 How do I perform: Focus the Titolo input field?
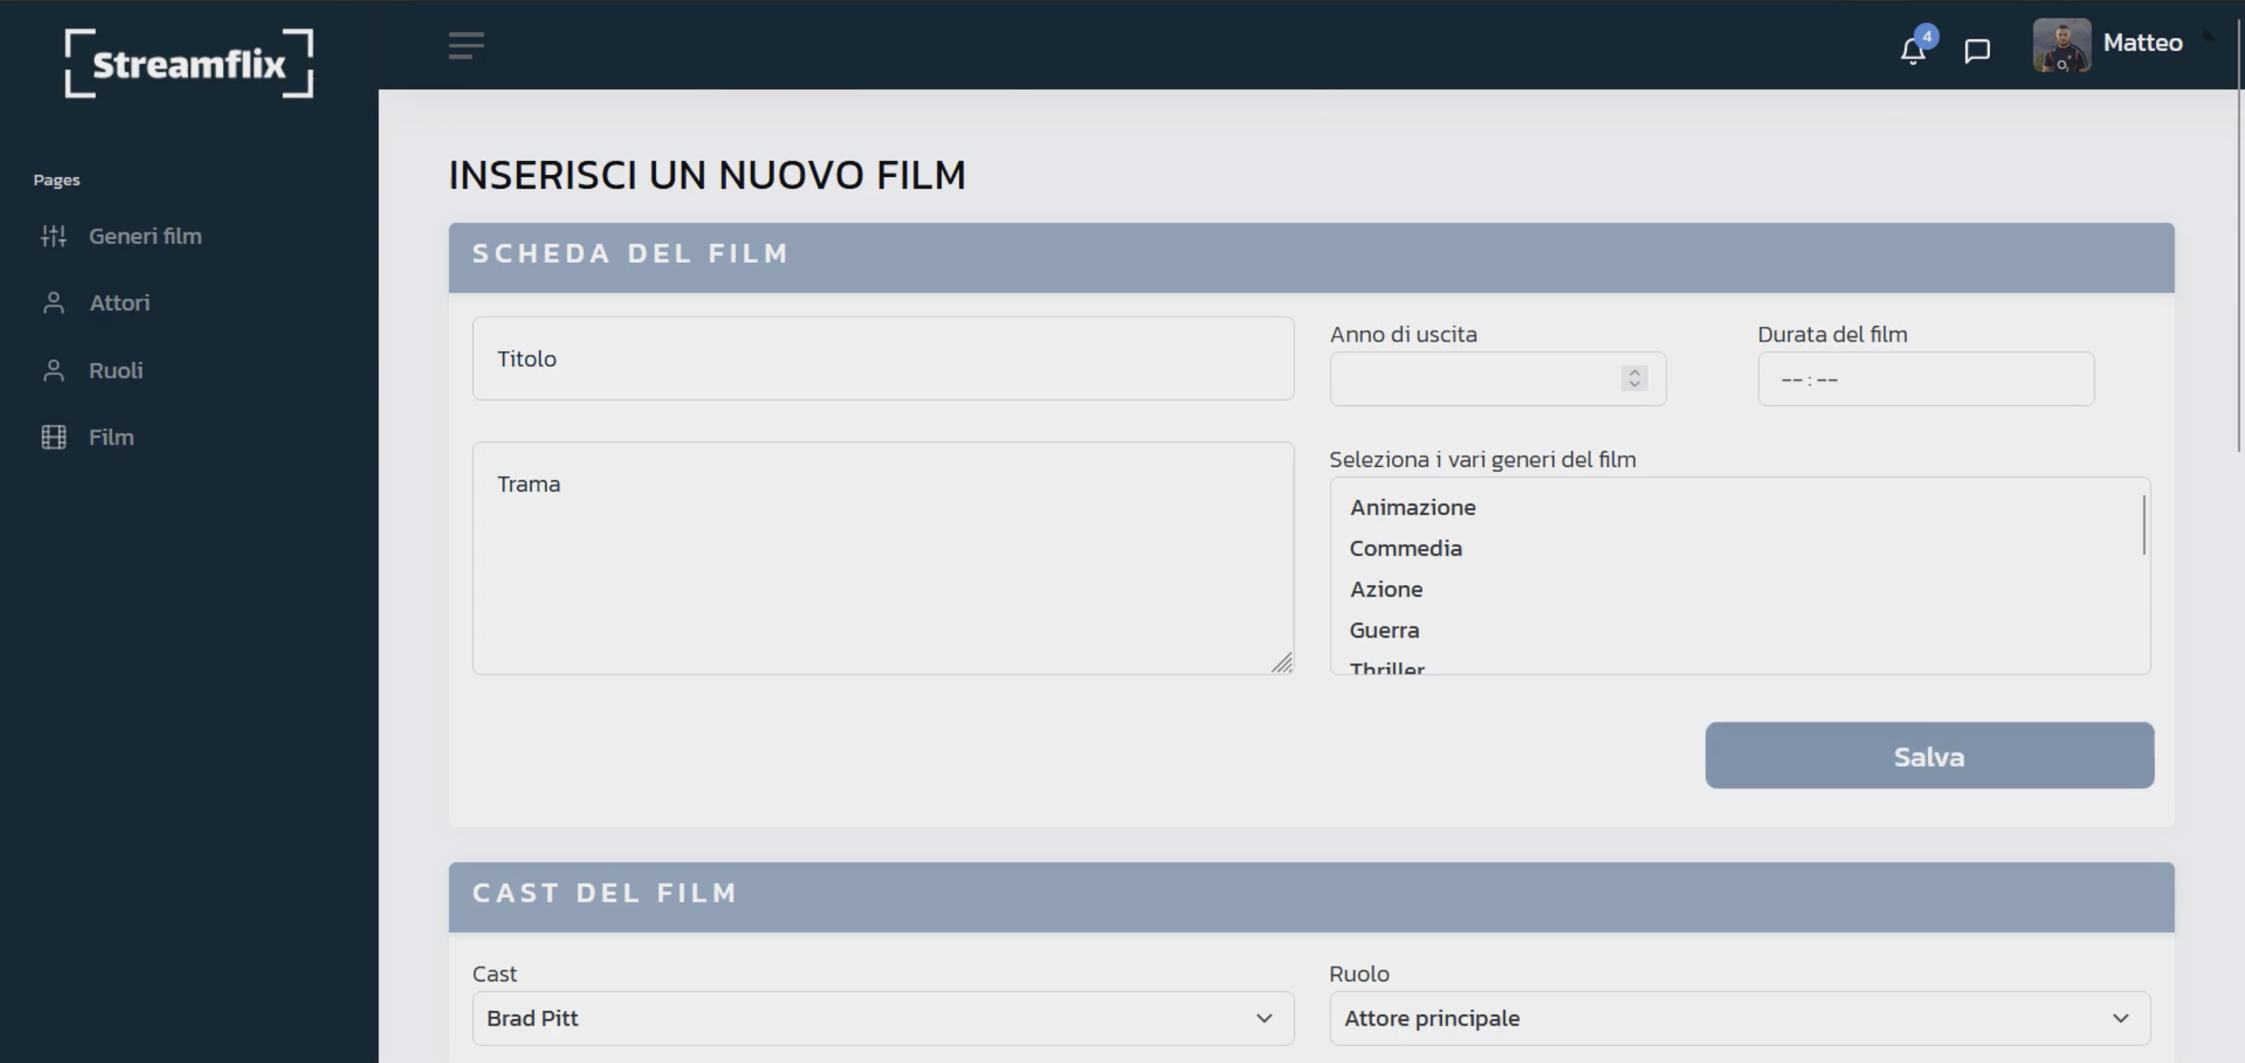(882, 359)
